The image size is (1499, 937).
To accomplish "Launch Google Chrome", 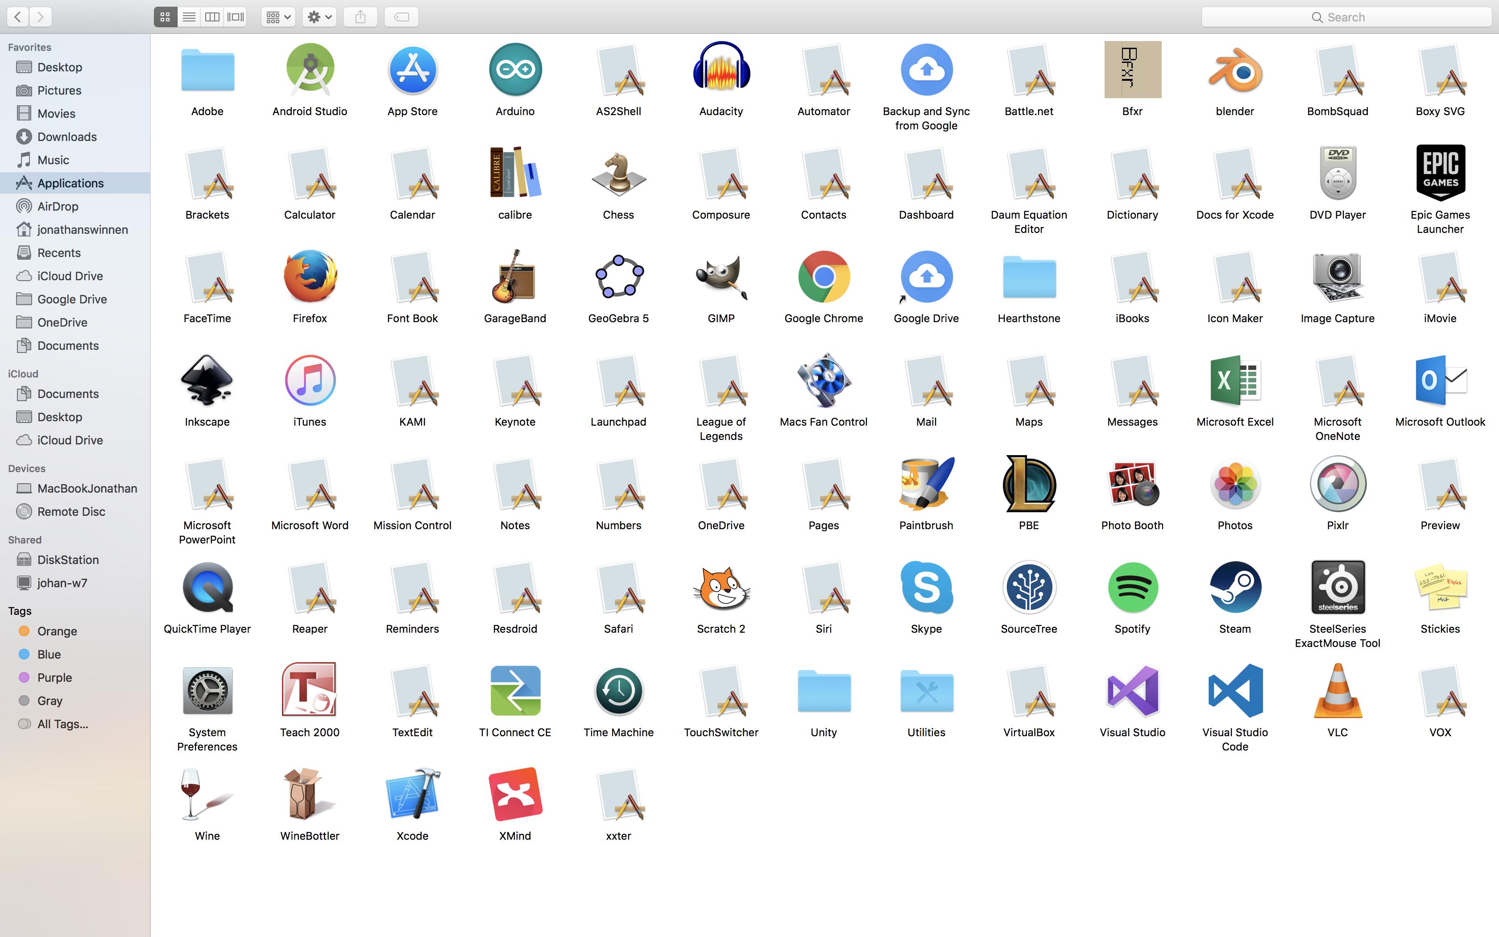I will (823, 277).
